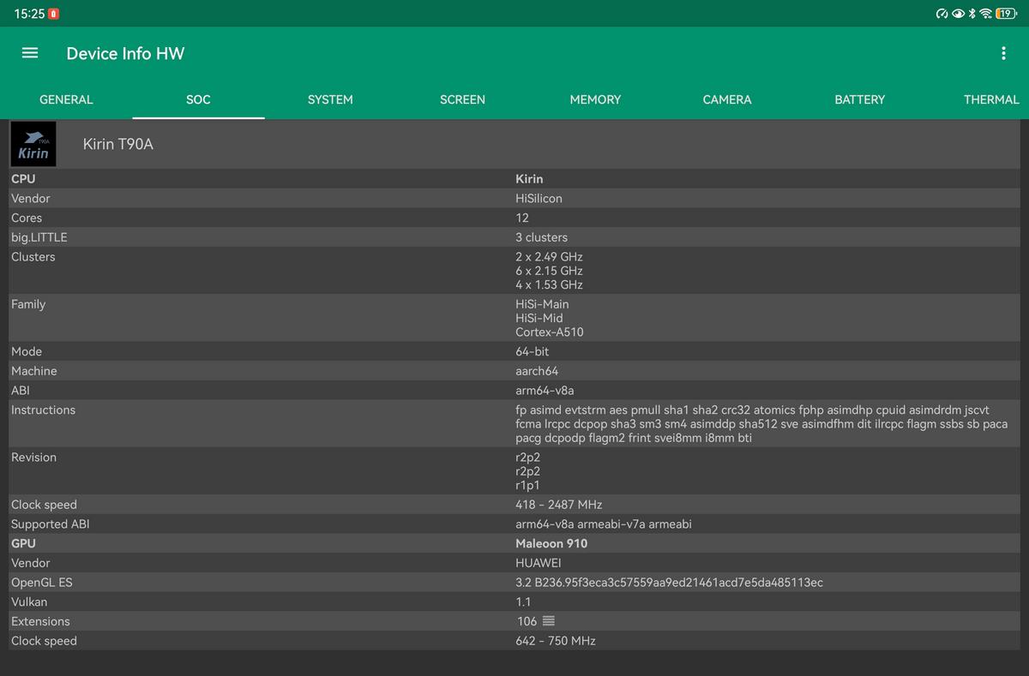Switch to the THERMAL tab
Viewport: 1029px width, 676px height.
[x=991, y=99]
